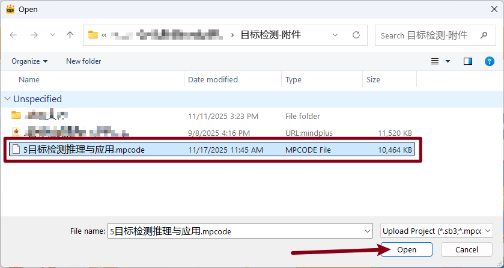
Task: Click the change view layout icon
Action: [x=436, y=61]
